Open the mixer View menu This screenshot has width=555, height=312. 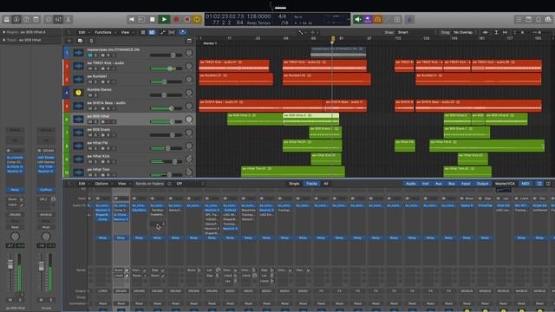121,184
